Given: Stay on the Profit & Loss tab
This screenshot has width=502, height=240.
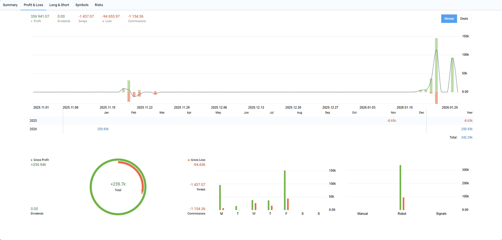Looking at the screenshot, I should tap(33, 5).
